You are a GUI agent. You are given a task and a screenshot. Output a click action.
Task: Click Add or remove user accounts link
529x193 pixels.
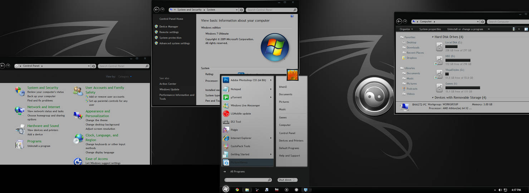107,96
